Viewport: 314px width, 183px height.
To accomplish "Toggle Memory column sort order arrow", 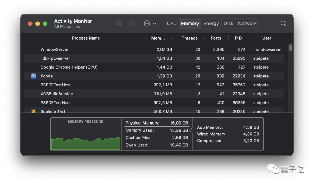I will [x=172, y=38].
